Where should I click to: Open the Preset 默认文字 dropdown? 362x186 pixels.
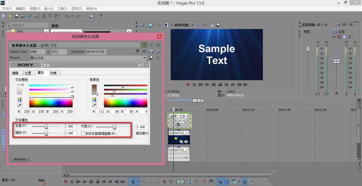pos(144,58)
